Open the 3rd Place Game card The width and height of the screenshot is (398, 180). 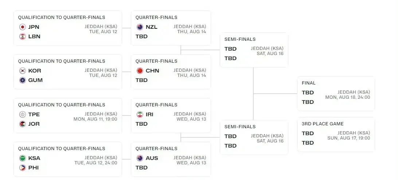[336, 134]
